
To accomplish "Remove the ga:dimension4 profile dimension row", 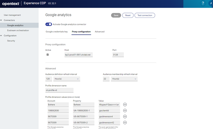I will (125, 116).
